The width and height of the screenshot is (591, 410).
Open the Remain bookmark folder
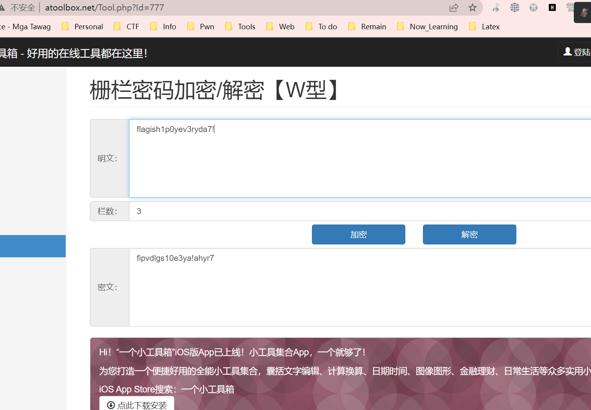tap(367, 27)
